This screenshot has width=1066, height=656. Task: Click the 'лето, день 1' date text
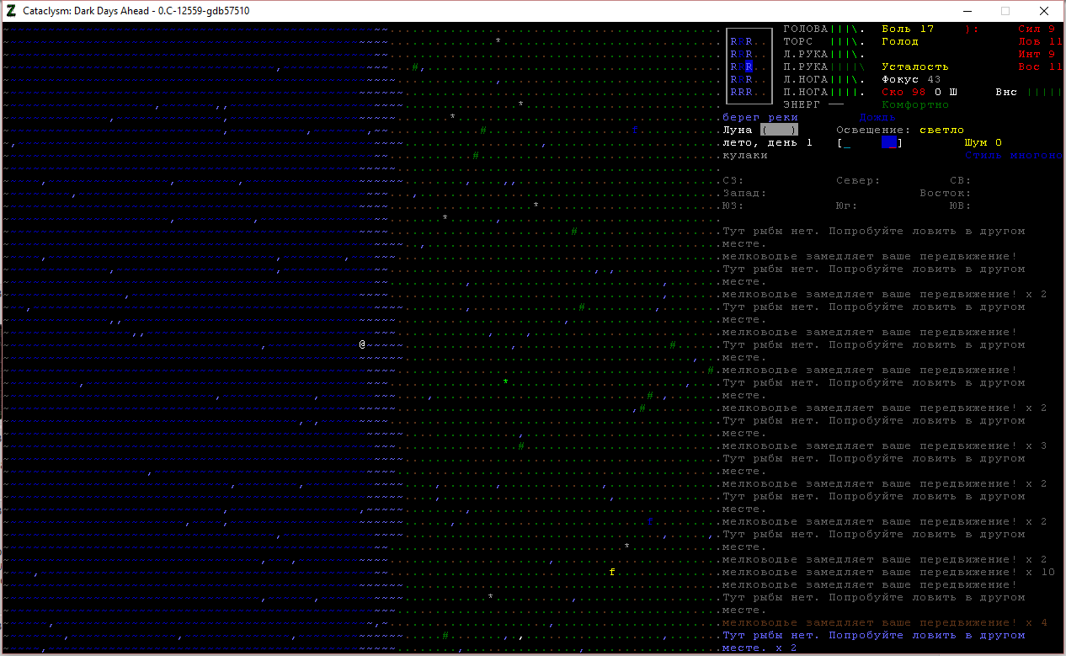click(x=768, y=142)
